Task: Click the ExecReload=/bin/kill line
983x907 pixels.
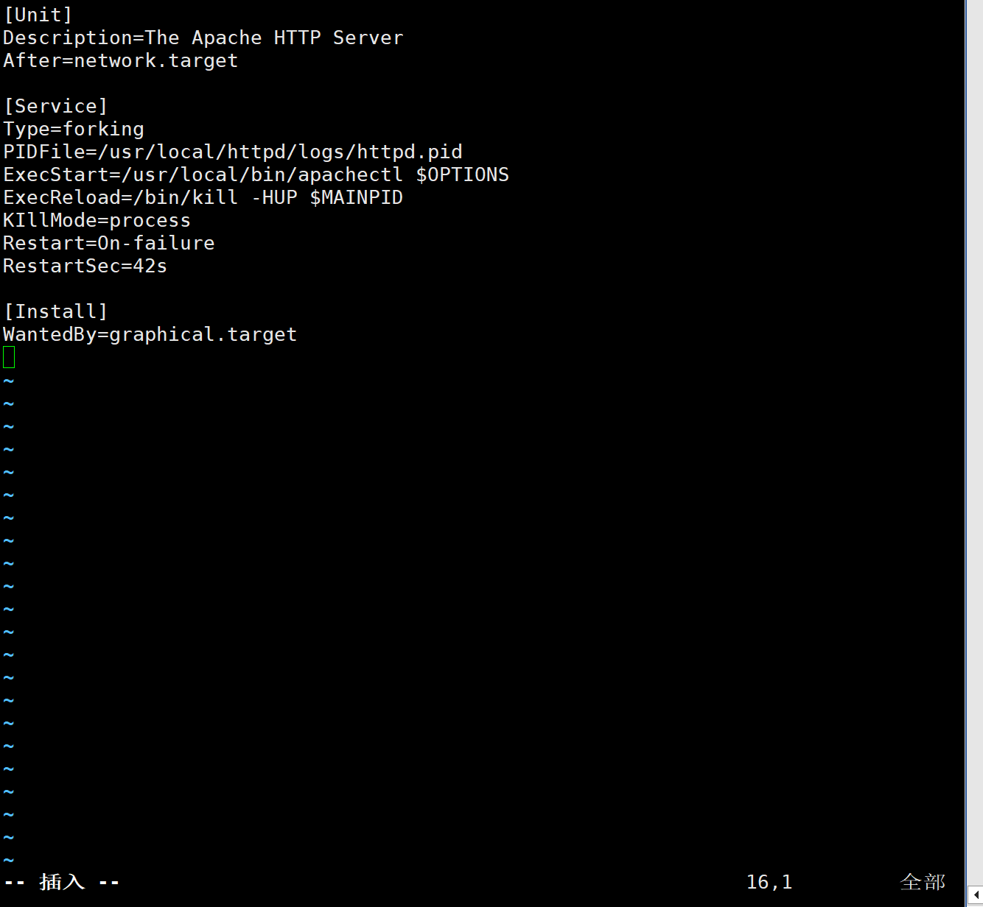Action: coord(203,197)
